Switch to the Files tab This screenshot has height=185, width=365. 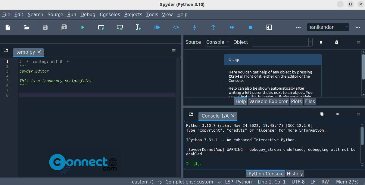[310, 101]
